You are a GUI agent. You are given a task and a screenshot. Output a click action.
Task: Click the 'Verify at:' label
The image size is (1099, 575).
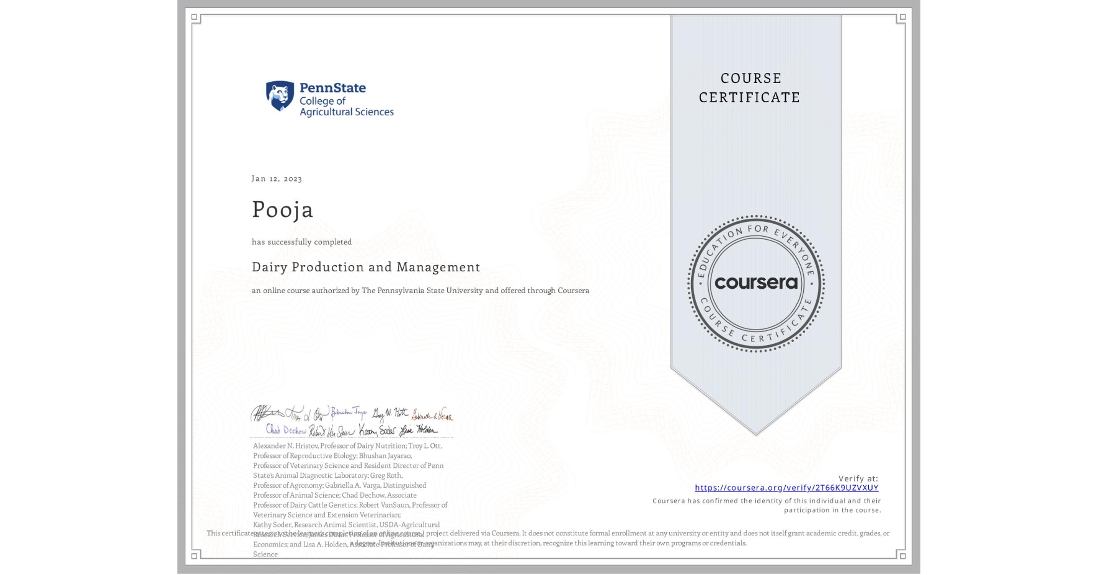coord(858,478)
